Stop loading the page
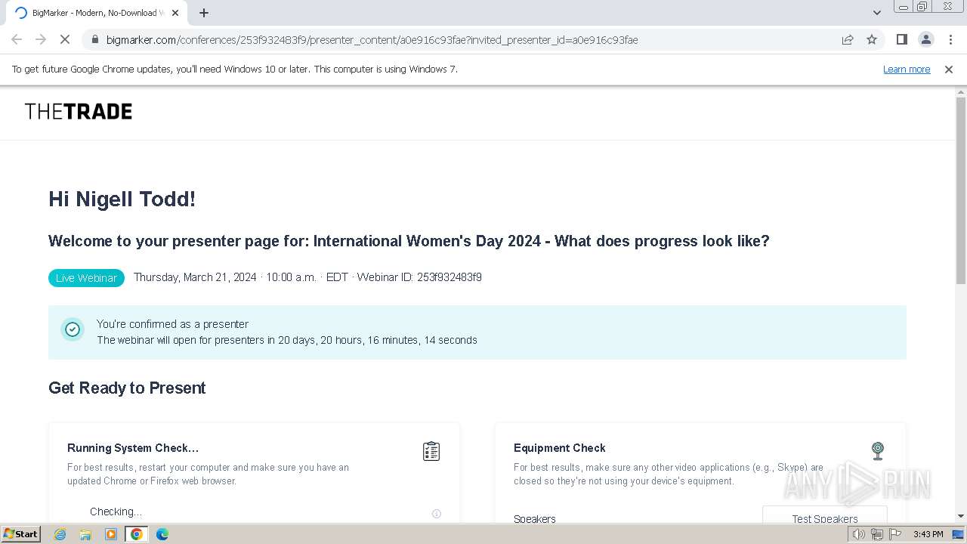 coord(65,39)
